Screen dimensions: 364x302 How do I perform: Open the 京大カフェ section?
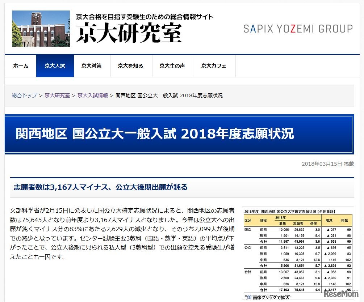pos(214,66)
